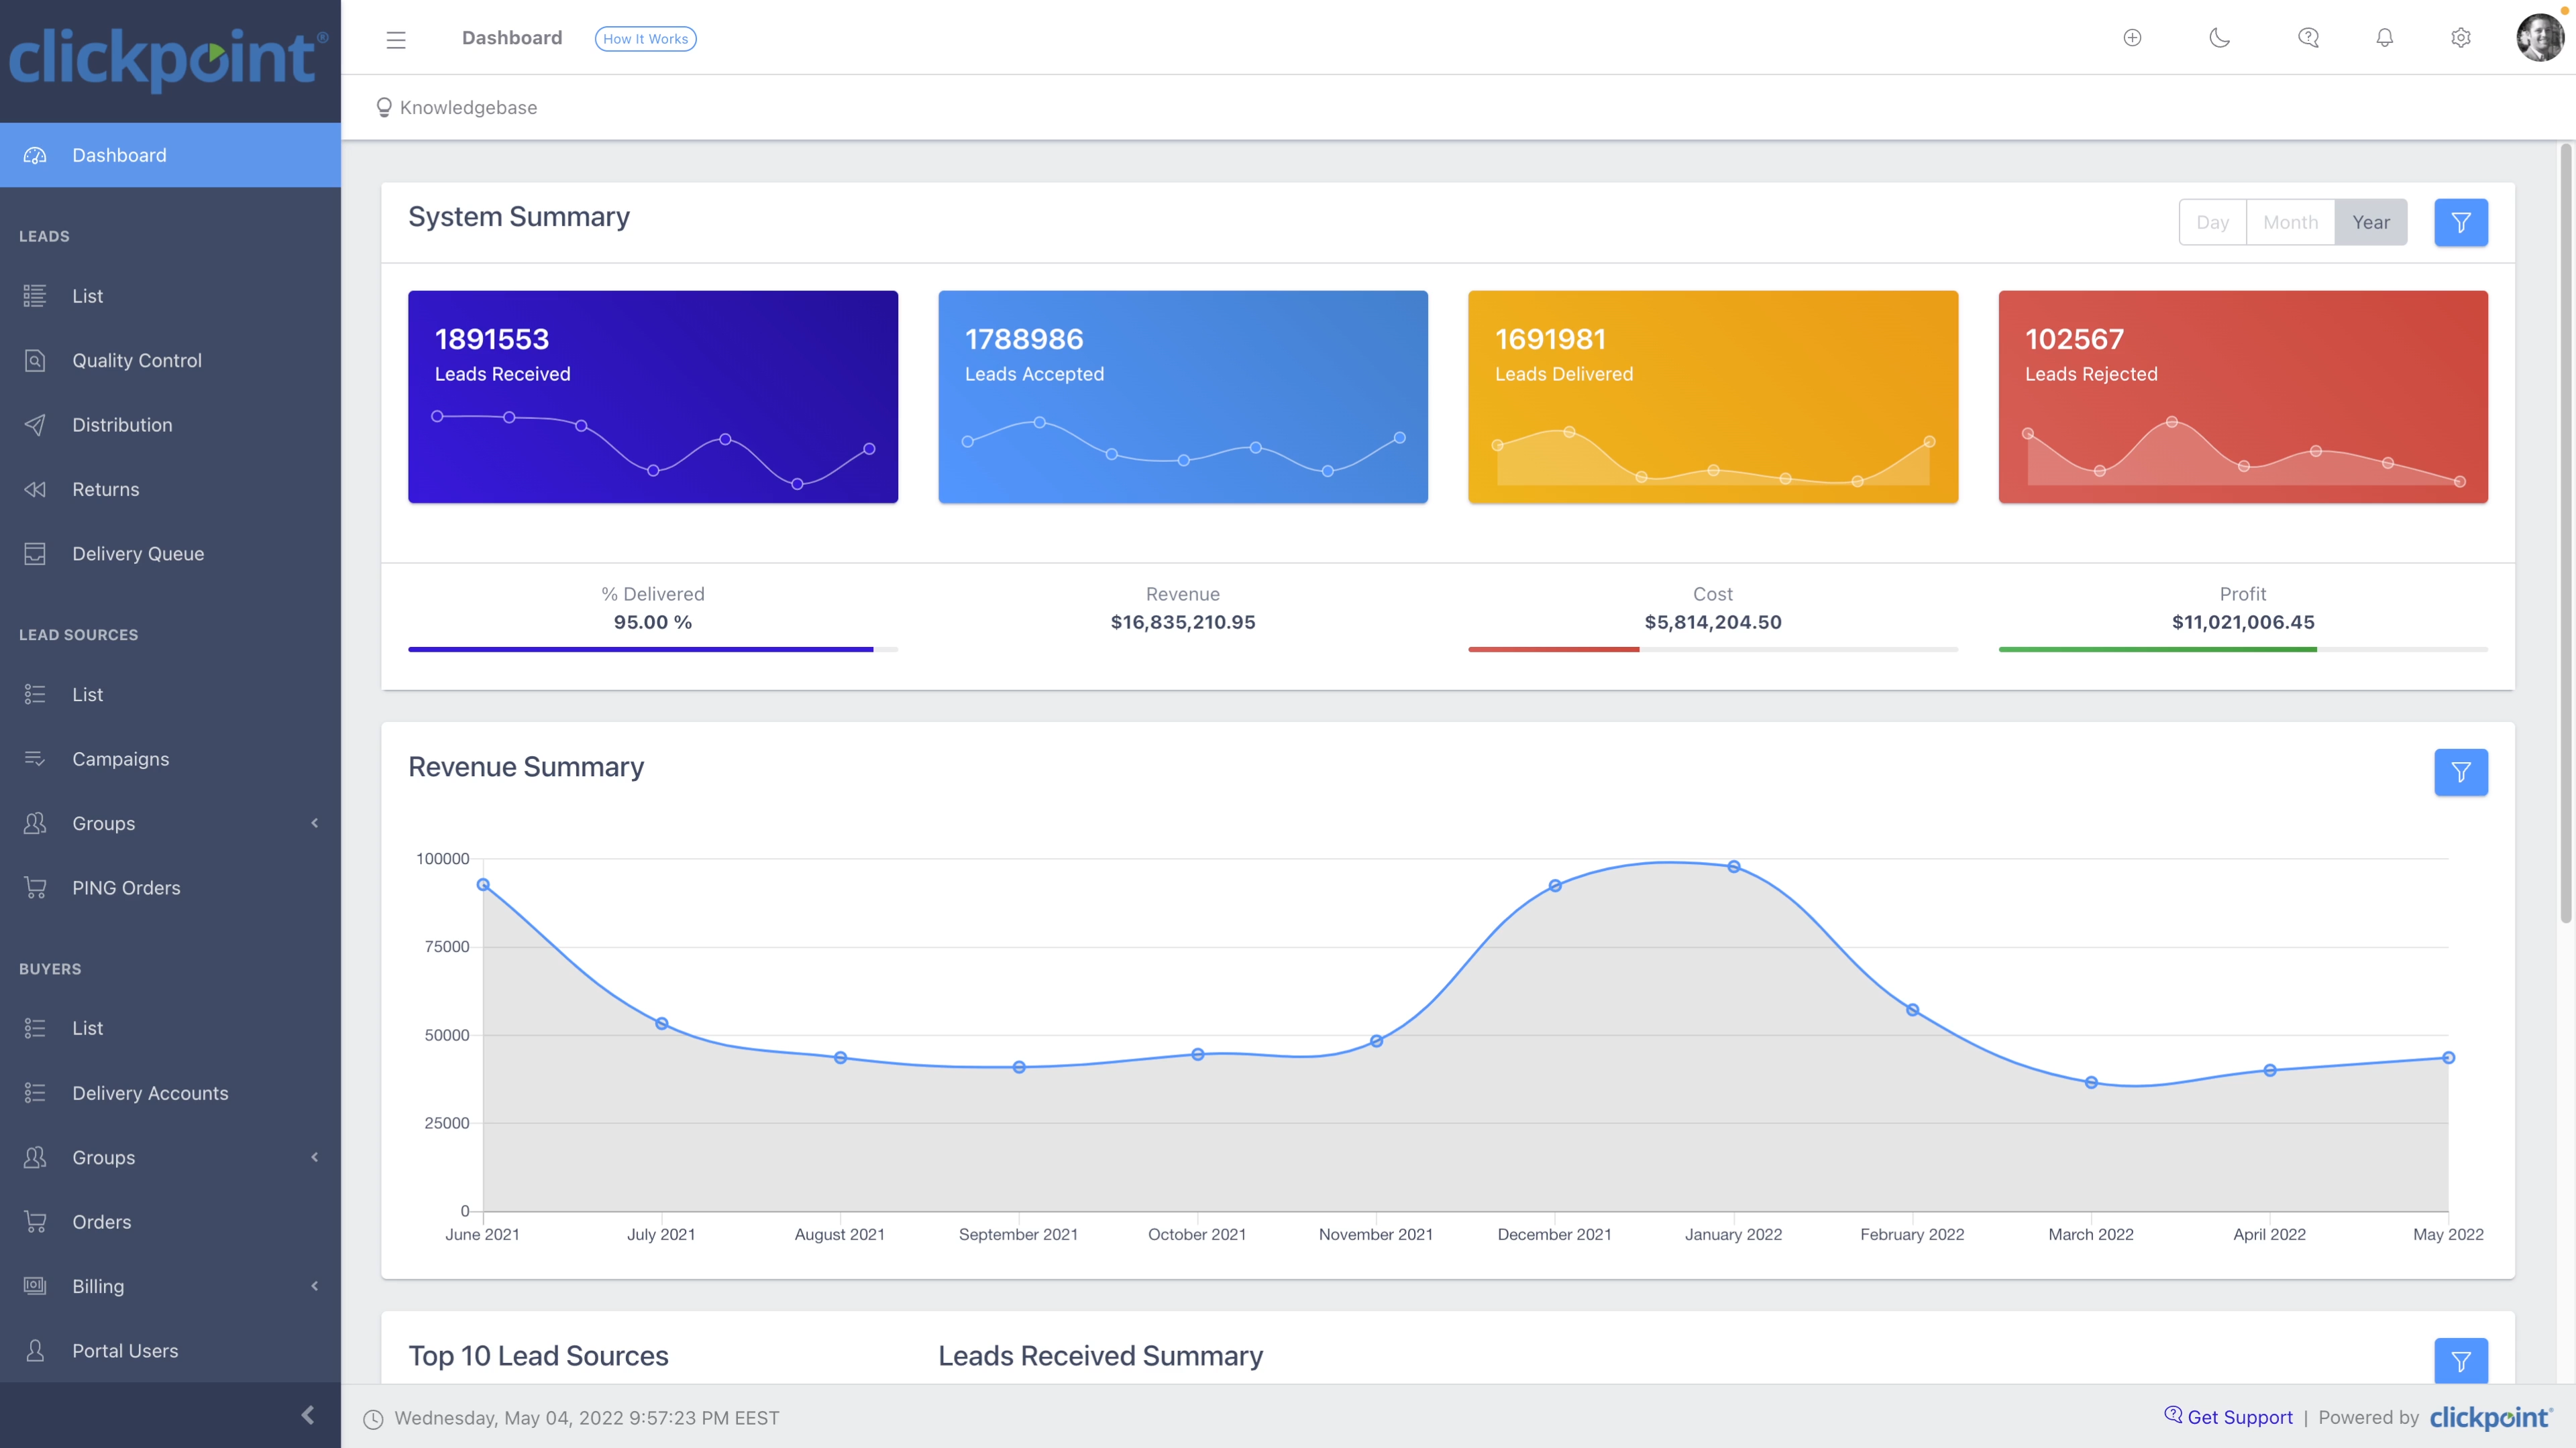Expand Billing submenu chevron
The height and width of the screenshot is (1448, 2576).
[315, 1286]
